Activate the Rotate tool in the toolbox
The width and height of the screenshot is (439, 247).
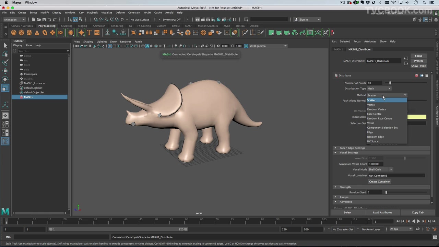point(5,79)
